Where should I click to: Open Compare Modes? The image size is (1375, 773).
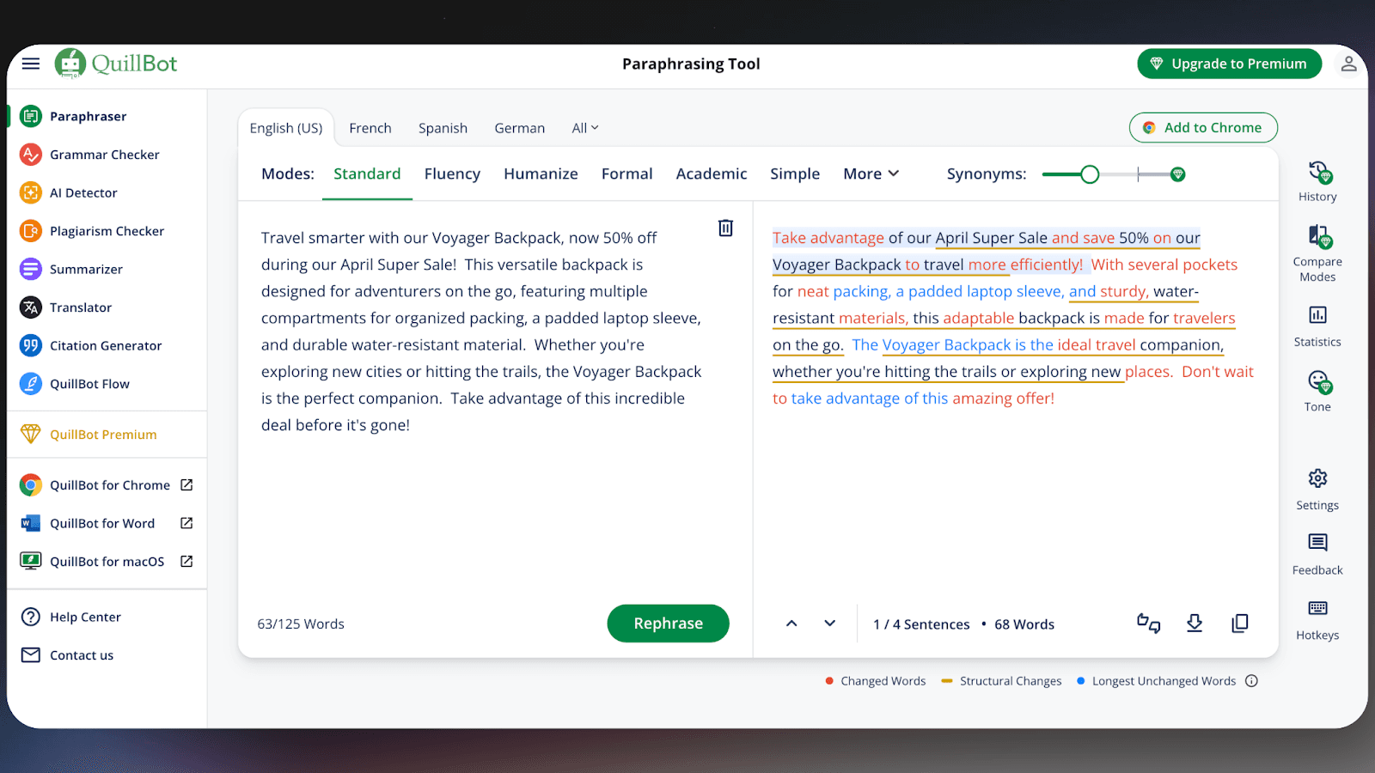pos(1317,253)
